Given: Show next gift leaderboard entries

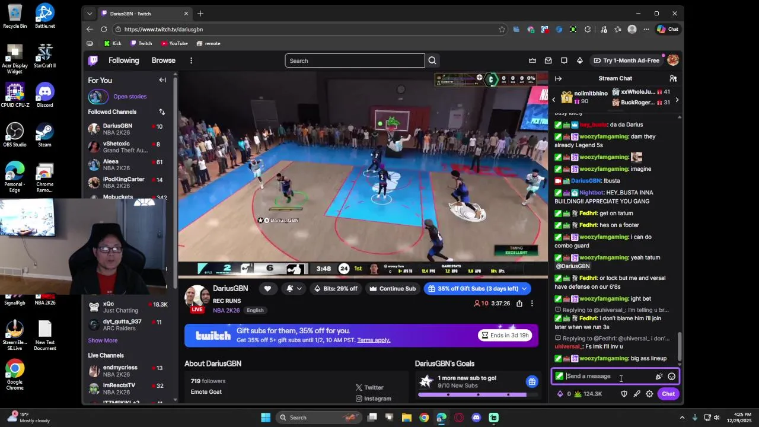Looking at the screenshot, I should click(x=677, y=100).
